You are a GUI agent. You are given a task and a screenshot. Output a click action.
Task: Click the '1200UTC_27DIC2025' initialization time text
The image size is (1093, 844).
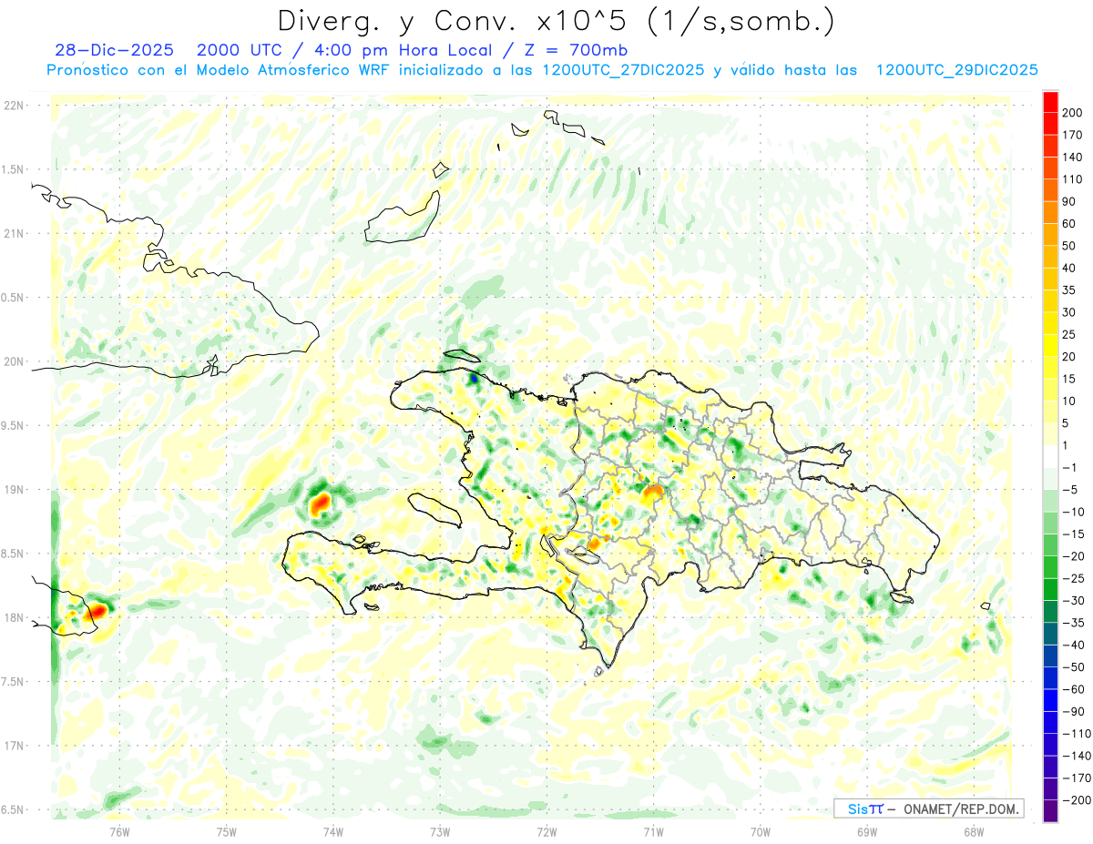click(623, 70)
